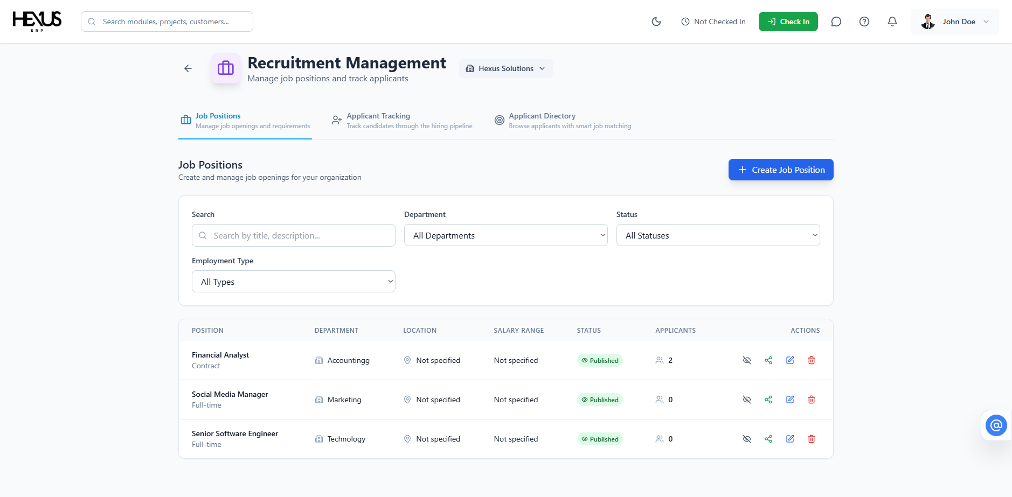Toggle dark mode moon icon

(656, 22)
